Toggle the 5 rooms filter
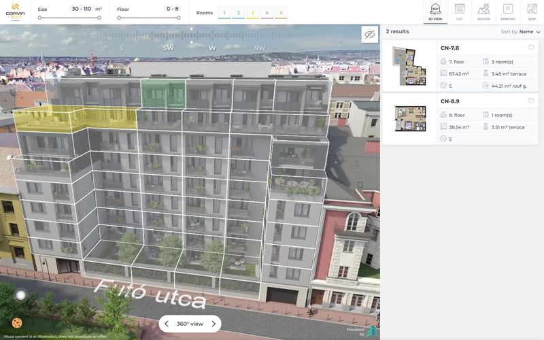Image resolution: width=544 pixels, height=340 pixels. click(281, 13)
